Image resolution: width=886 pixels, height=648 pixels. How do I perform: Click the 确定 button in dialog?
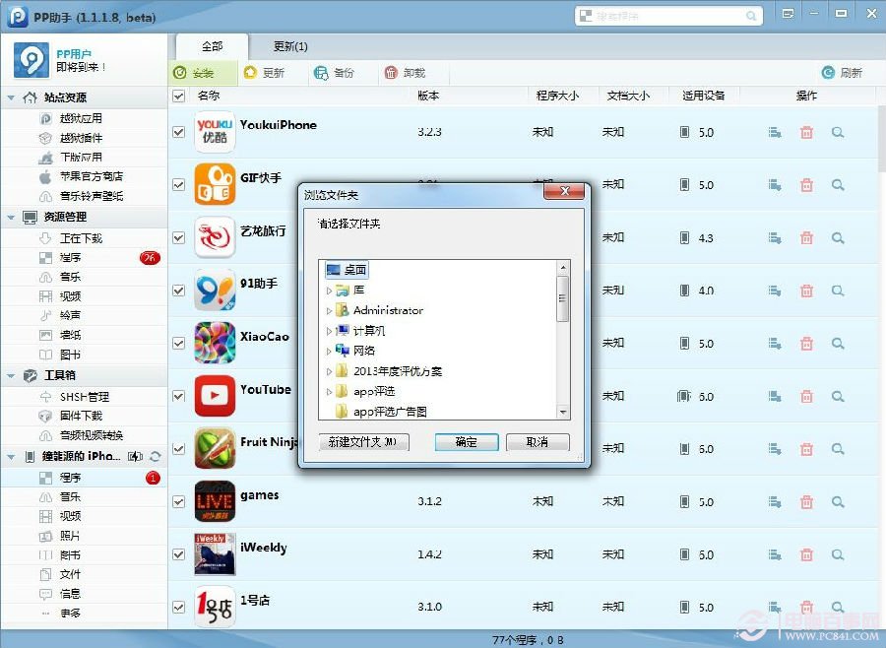coord(467,441)
